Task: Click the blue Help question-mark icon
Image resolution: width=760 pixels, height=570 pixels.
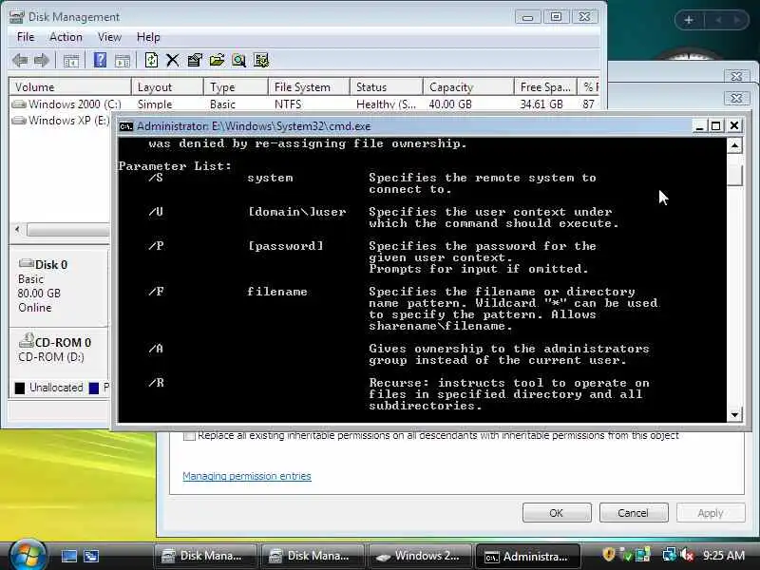Action: point(100,61)
